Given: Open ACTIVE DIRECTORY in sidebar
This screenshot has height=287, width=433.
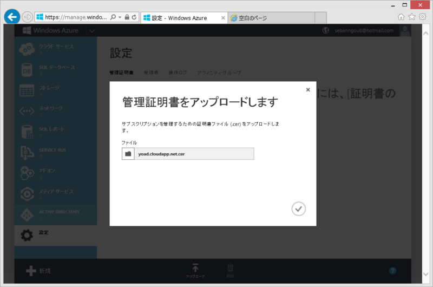Looking at the screenshot, I should pyautogui.click(x=56, y=214).
